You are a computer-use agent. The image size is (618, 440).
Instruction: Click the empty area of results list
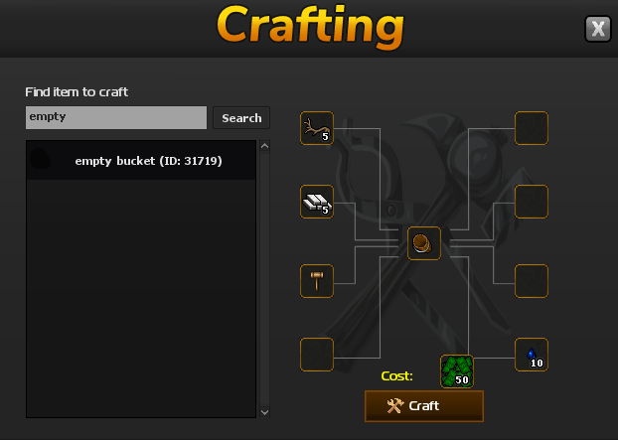pyautogui.click(x=141, y=298)
